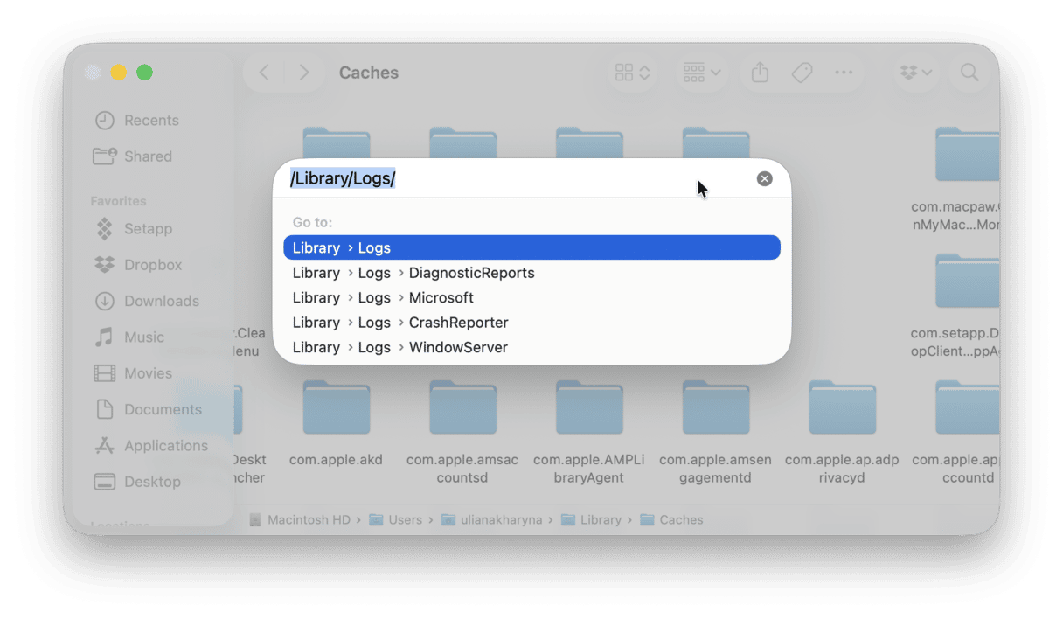
Task: Open Downloads in the sidebar
Action: pos(163,301)
